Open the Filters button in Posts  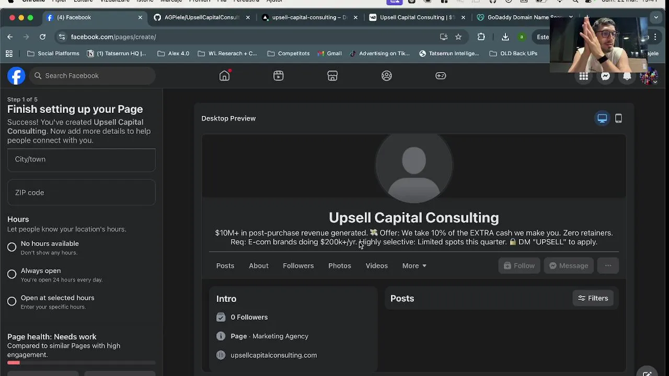pos(593,298)
